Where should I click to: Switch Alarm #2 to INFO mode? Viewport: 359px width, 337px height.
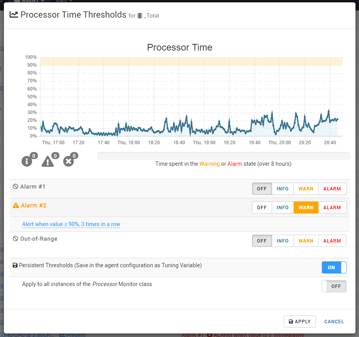[283, 207]
